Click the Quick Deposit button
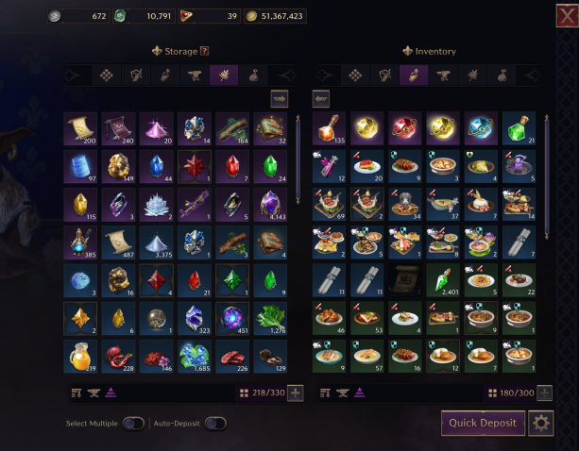 [x=483, y=423]
